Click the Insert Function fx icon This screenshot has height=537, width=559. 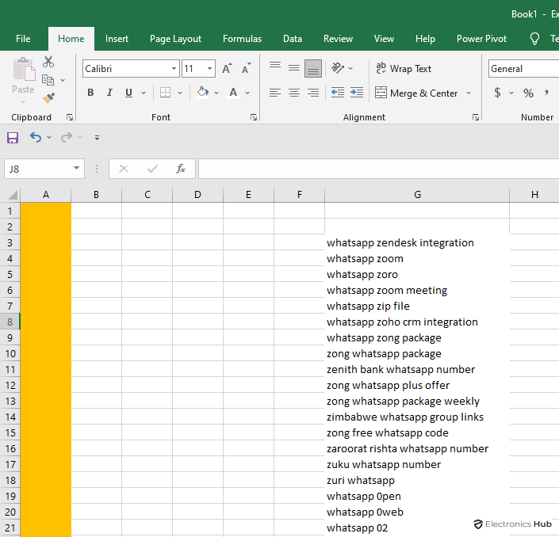point(181,169)
